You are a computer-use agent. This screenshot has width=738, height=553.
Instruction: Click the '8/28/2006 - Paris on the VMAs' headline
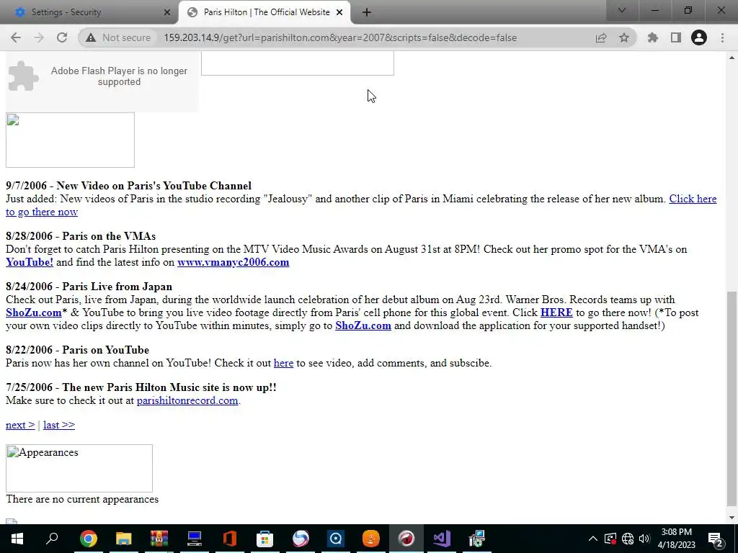[x=81, y=236]
